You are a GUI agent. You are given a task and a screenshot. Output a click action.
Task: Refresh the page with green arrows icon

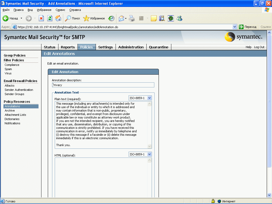[50, 18]
